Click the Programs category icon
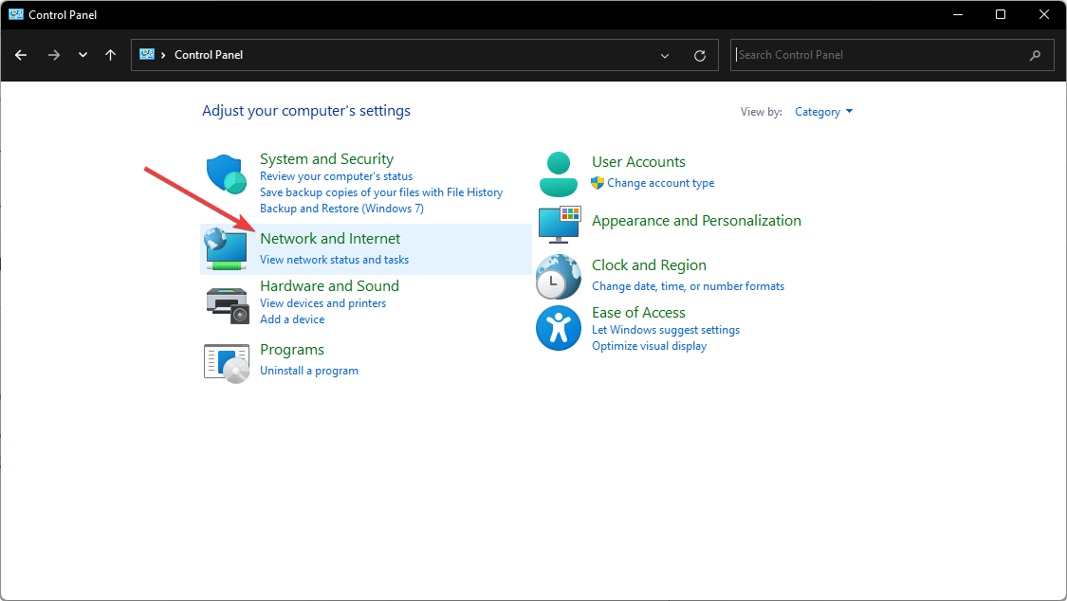1067x601 pixels. (227, 361)
